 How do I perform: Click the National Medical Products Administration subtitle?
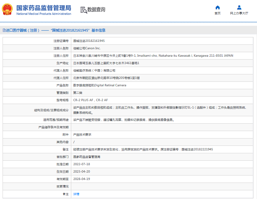(44, 14)
